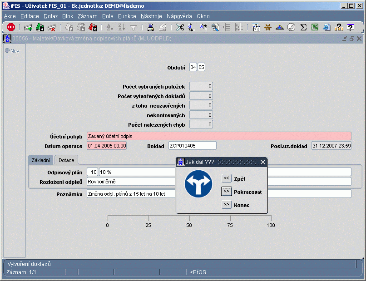The height and width of the screenshot is (281, 366).
Task: Select the Nav radio button
Action: [x=7, y=50]
